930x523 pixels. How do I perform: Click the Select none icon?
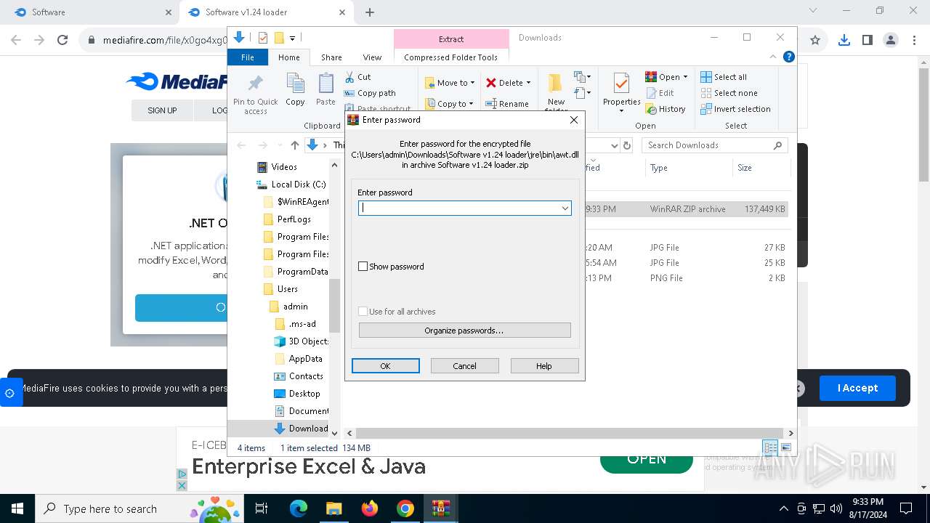[706, 93]
